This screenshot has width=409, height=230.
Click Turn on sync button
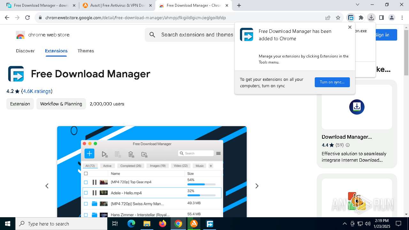click(x=332, y=82)
